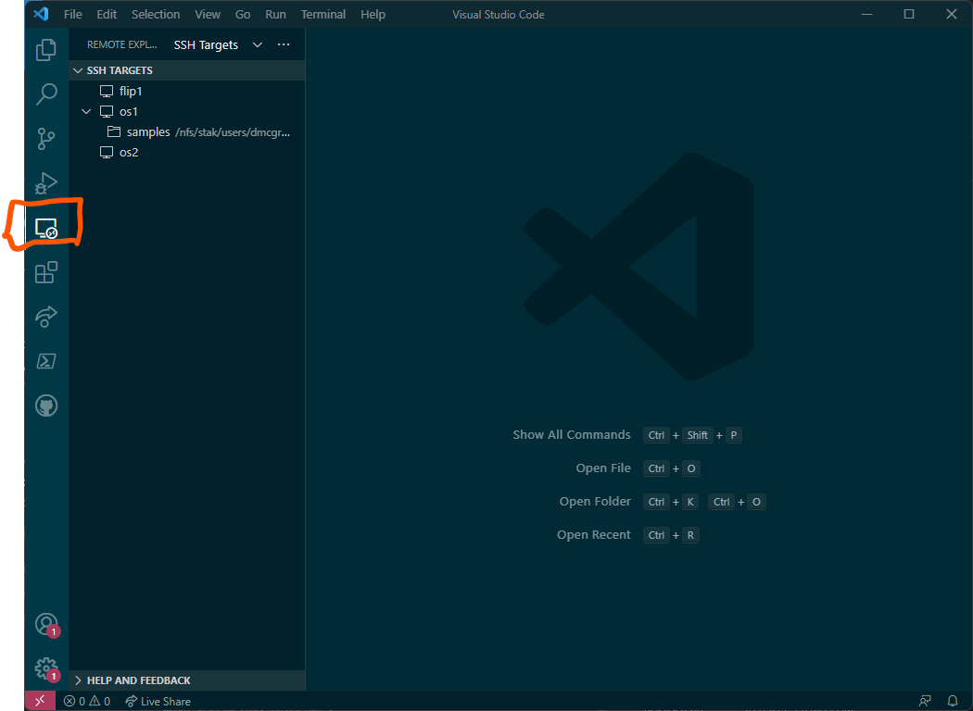Open the Manage gear icon
The image size is (973, 711).
click(46, 669)
